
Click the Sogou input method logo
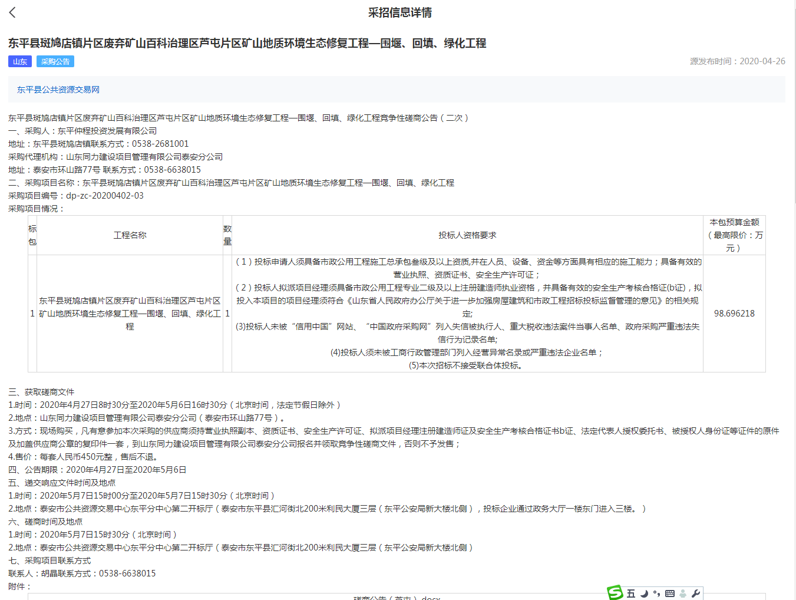click(x=615, y=593)
